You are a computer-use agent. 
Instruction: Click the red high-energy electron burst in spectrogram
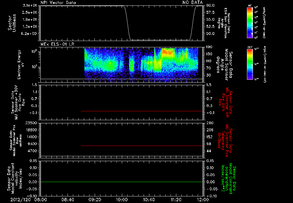tap(168, 52)
